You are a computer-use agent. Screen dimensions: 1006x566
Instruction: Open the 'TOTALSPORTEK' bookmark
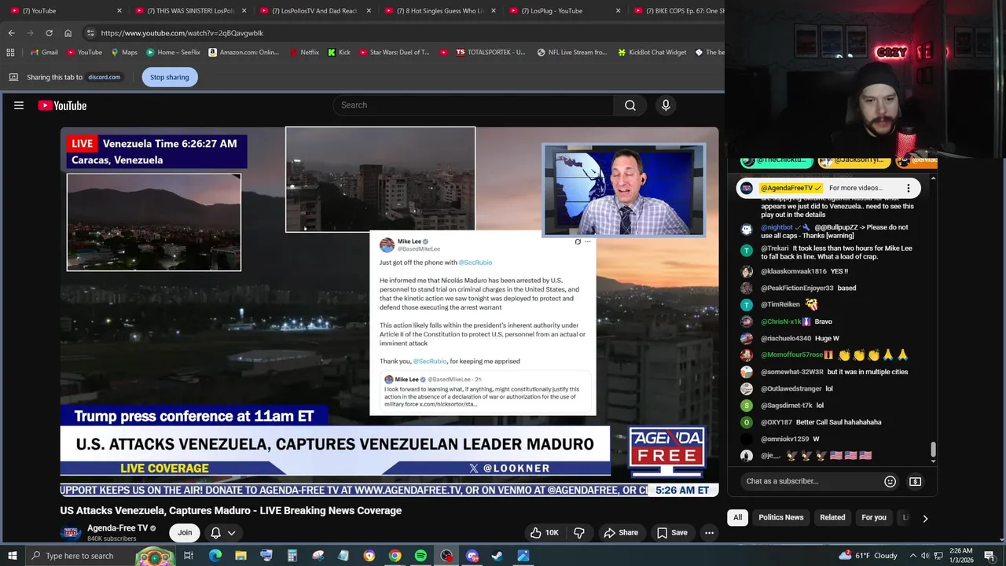point(490,53)
